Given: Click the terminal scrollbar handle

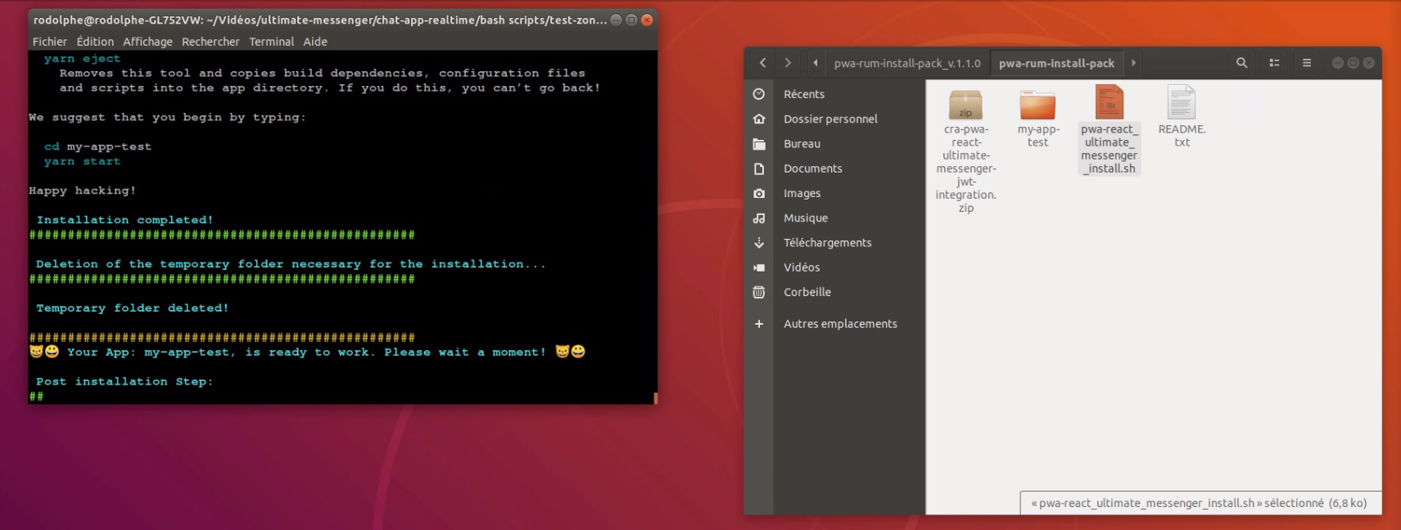Looking at the screenshot, I should coord(655,398).
